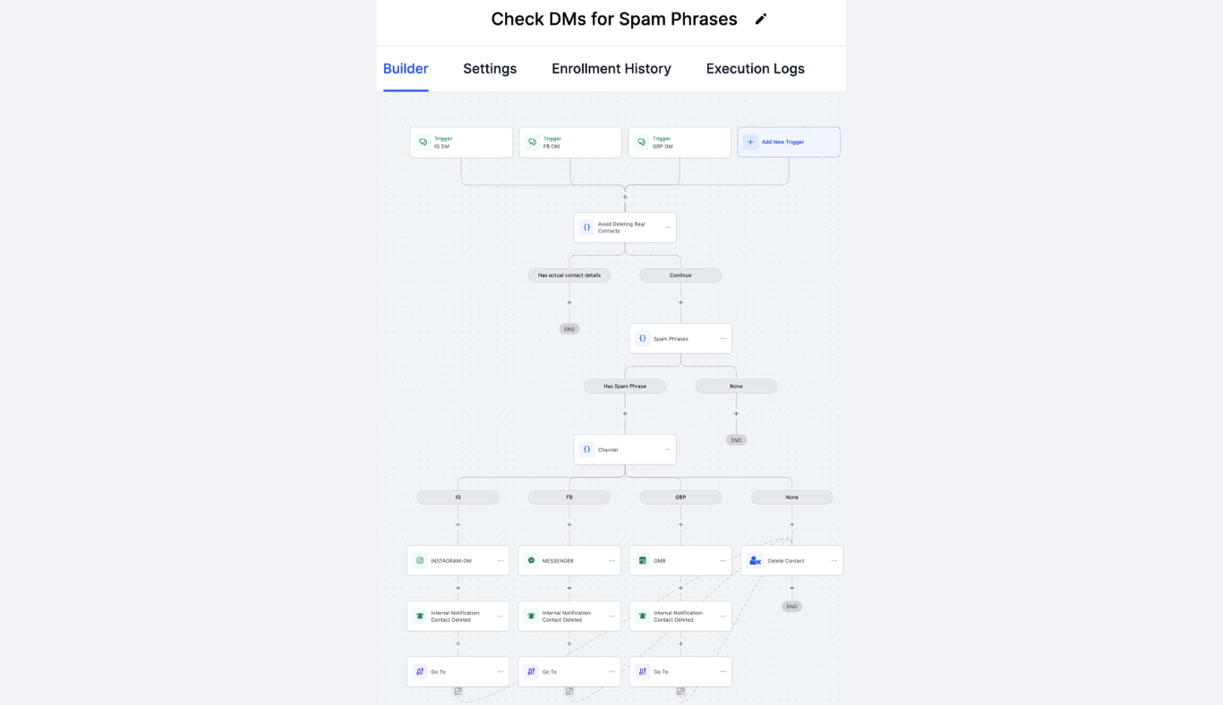Select the Has Spam Phrase branch label
Image resolution: width=1223 pixels, height=705 pixels.
point(625,386)
